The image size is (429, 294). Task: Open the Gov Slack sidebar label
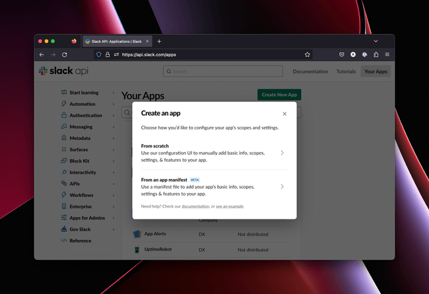pos(80,229)
